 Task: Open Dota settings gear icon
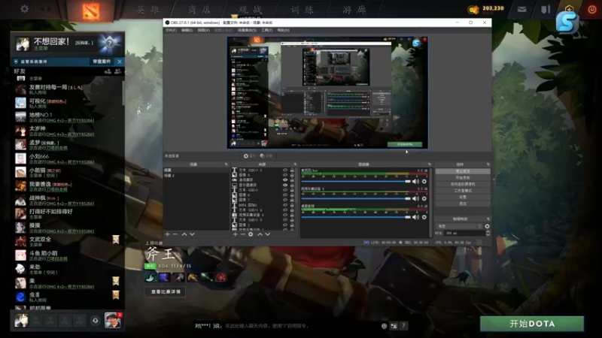click(x=24, y=8)
